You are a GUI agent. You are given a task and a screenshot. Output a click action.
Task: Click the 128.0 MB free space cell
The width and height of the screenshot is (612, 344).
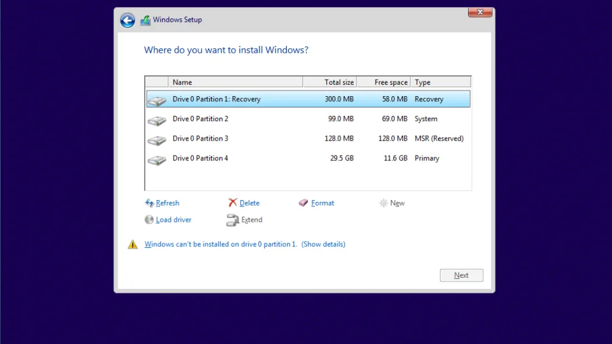(x=393, y=138)
